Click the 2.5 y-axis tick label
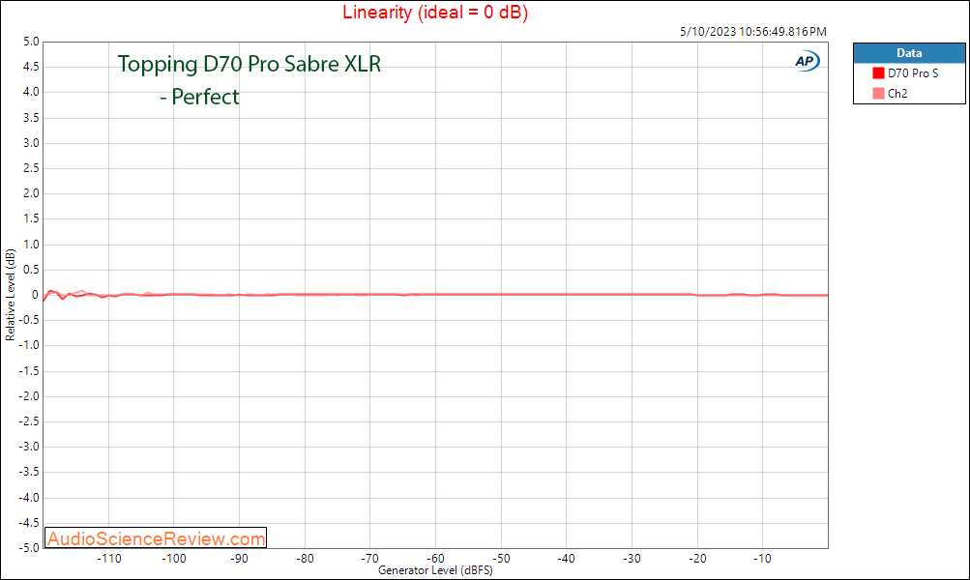This screenshot has width=970, height=580. click(x=31, y=169)
